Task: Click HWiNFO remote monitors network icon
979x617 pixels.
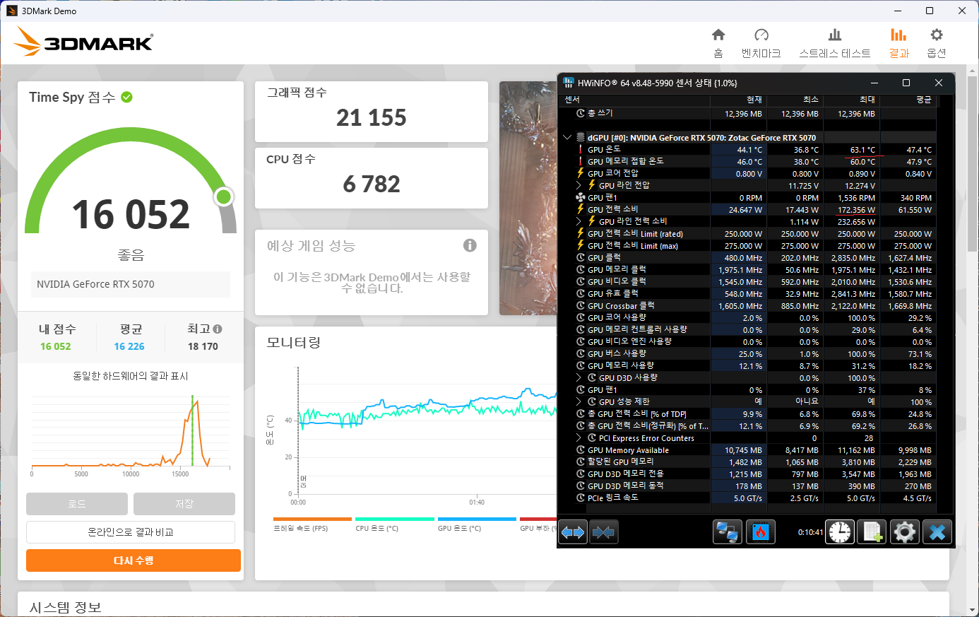Action: (728, 532)
